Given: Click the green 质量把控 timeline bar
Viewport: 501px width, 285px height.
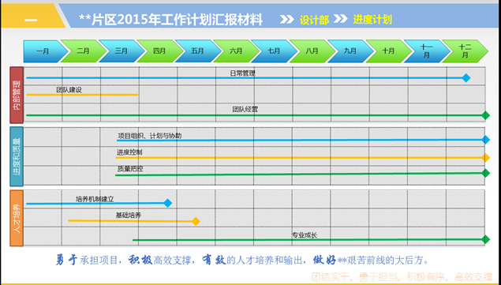Looking at the screenshot, I should click(301, 174).
